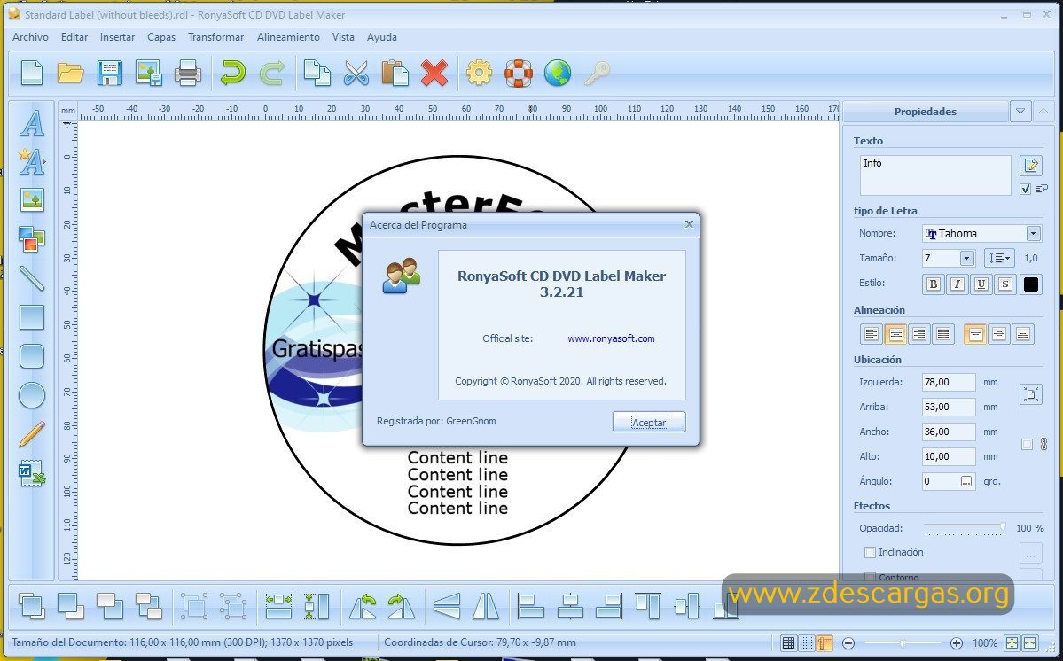Screen dimensions: 1063x661
Task: Open help with the lifebuoy icon
Action: [x=519, y=73]
